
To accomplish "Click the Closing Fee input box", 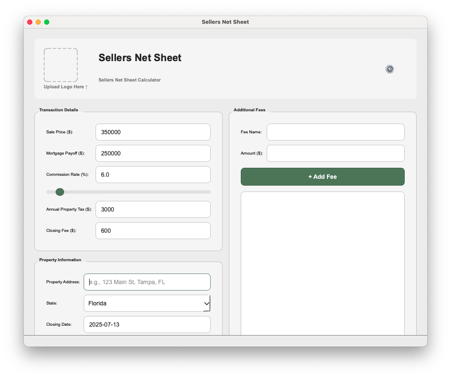I will [153, 231].
